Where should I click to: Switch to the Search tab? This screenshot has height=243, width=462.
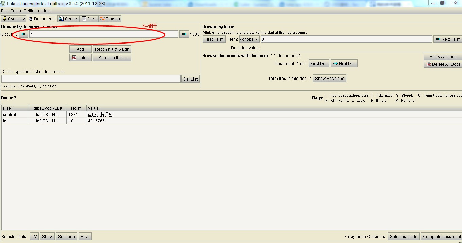click(x=68, y=19)
